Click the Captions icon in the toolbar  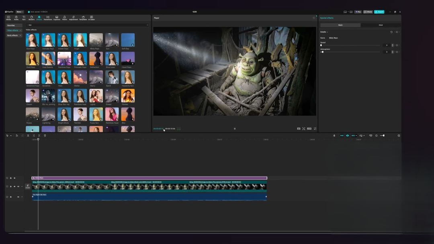(x=57, y=18)
